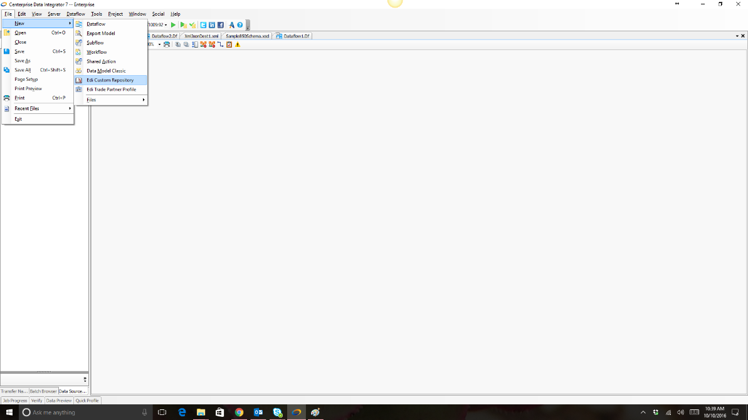Open the Data Preview bottom tab

click(x=59, y=401)
